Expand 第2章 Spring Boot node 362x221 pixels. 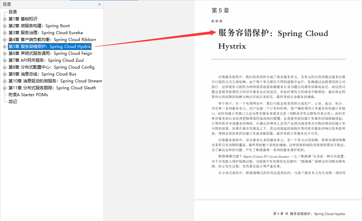(x=4, y=26)
